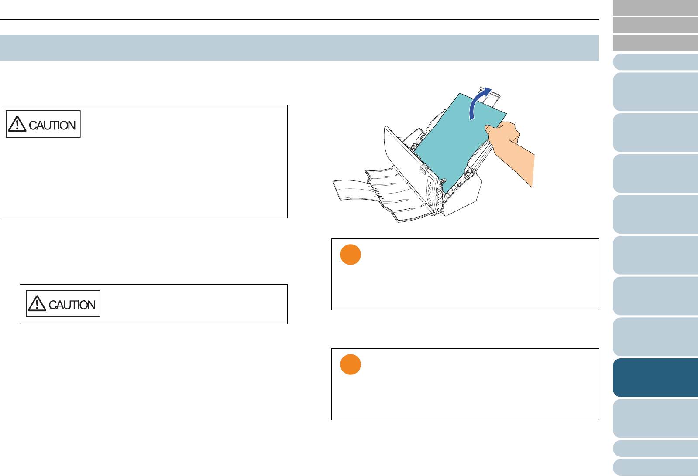Viewport: 698px width, 476px height.
Task: Open the sidebar tab just below the dark blue tab
Action: point(655,418)
